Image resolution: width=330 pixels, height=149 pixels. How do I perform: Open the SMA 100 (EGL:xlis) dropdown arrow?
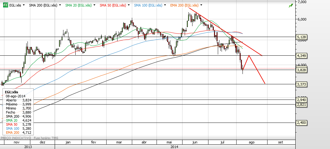(x=165, y=5)
